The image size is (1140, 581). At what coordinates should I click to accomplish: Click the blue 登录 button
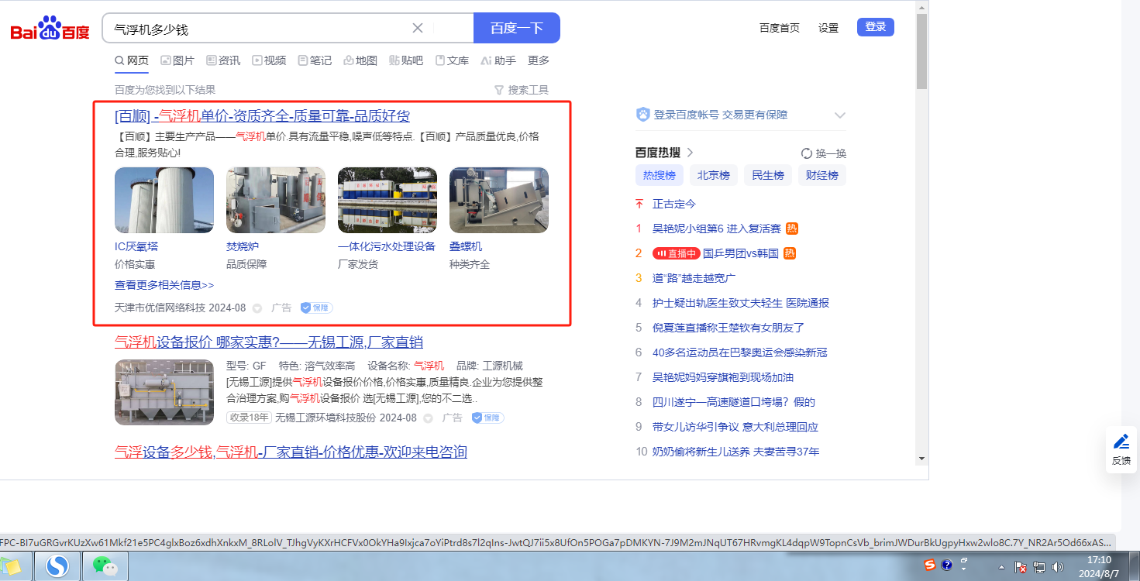[876, 27]
